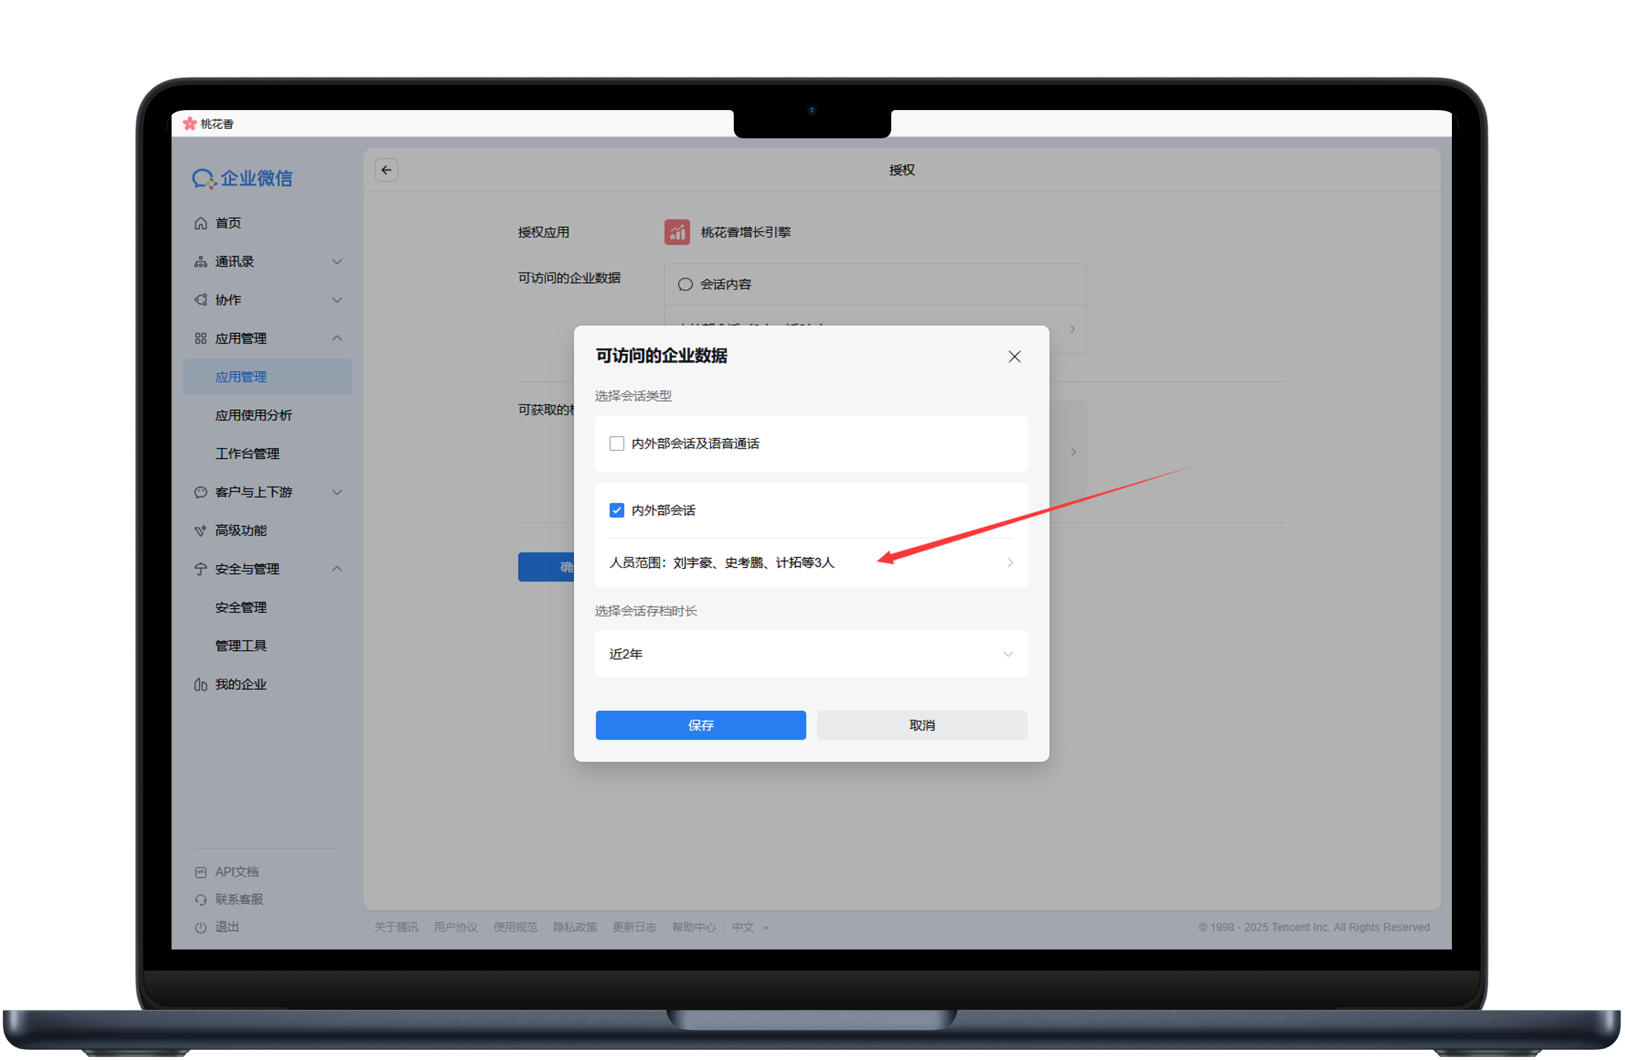Open 管理工具 in the sidebar
The width and height of the screenshot is (1625, 1060).
[241, 646]
